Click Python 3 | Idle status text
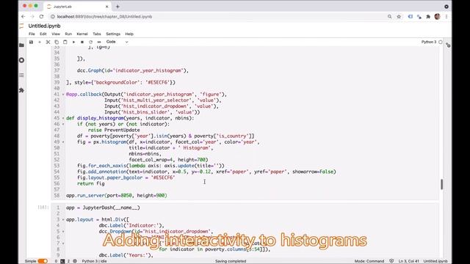This screenshot has width=470, height=264. [94, 261]
